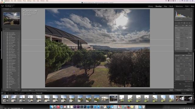The image size is (195, 109).
Task: Toggle the Graduated Filter tool
Action: coord(184,23)
